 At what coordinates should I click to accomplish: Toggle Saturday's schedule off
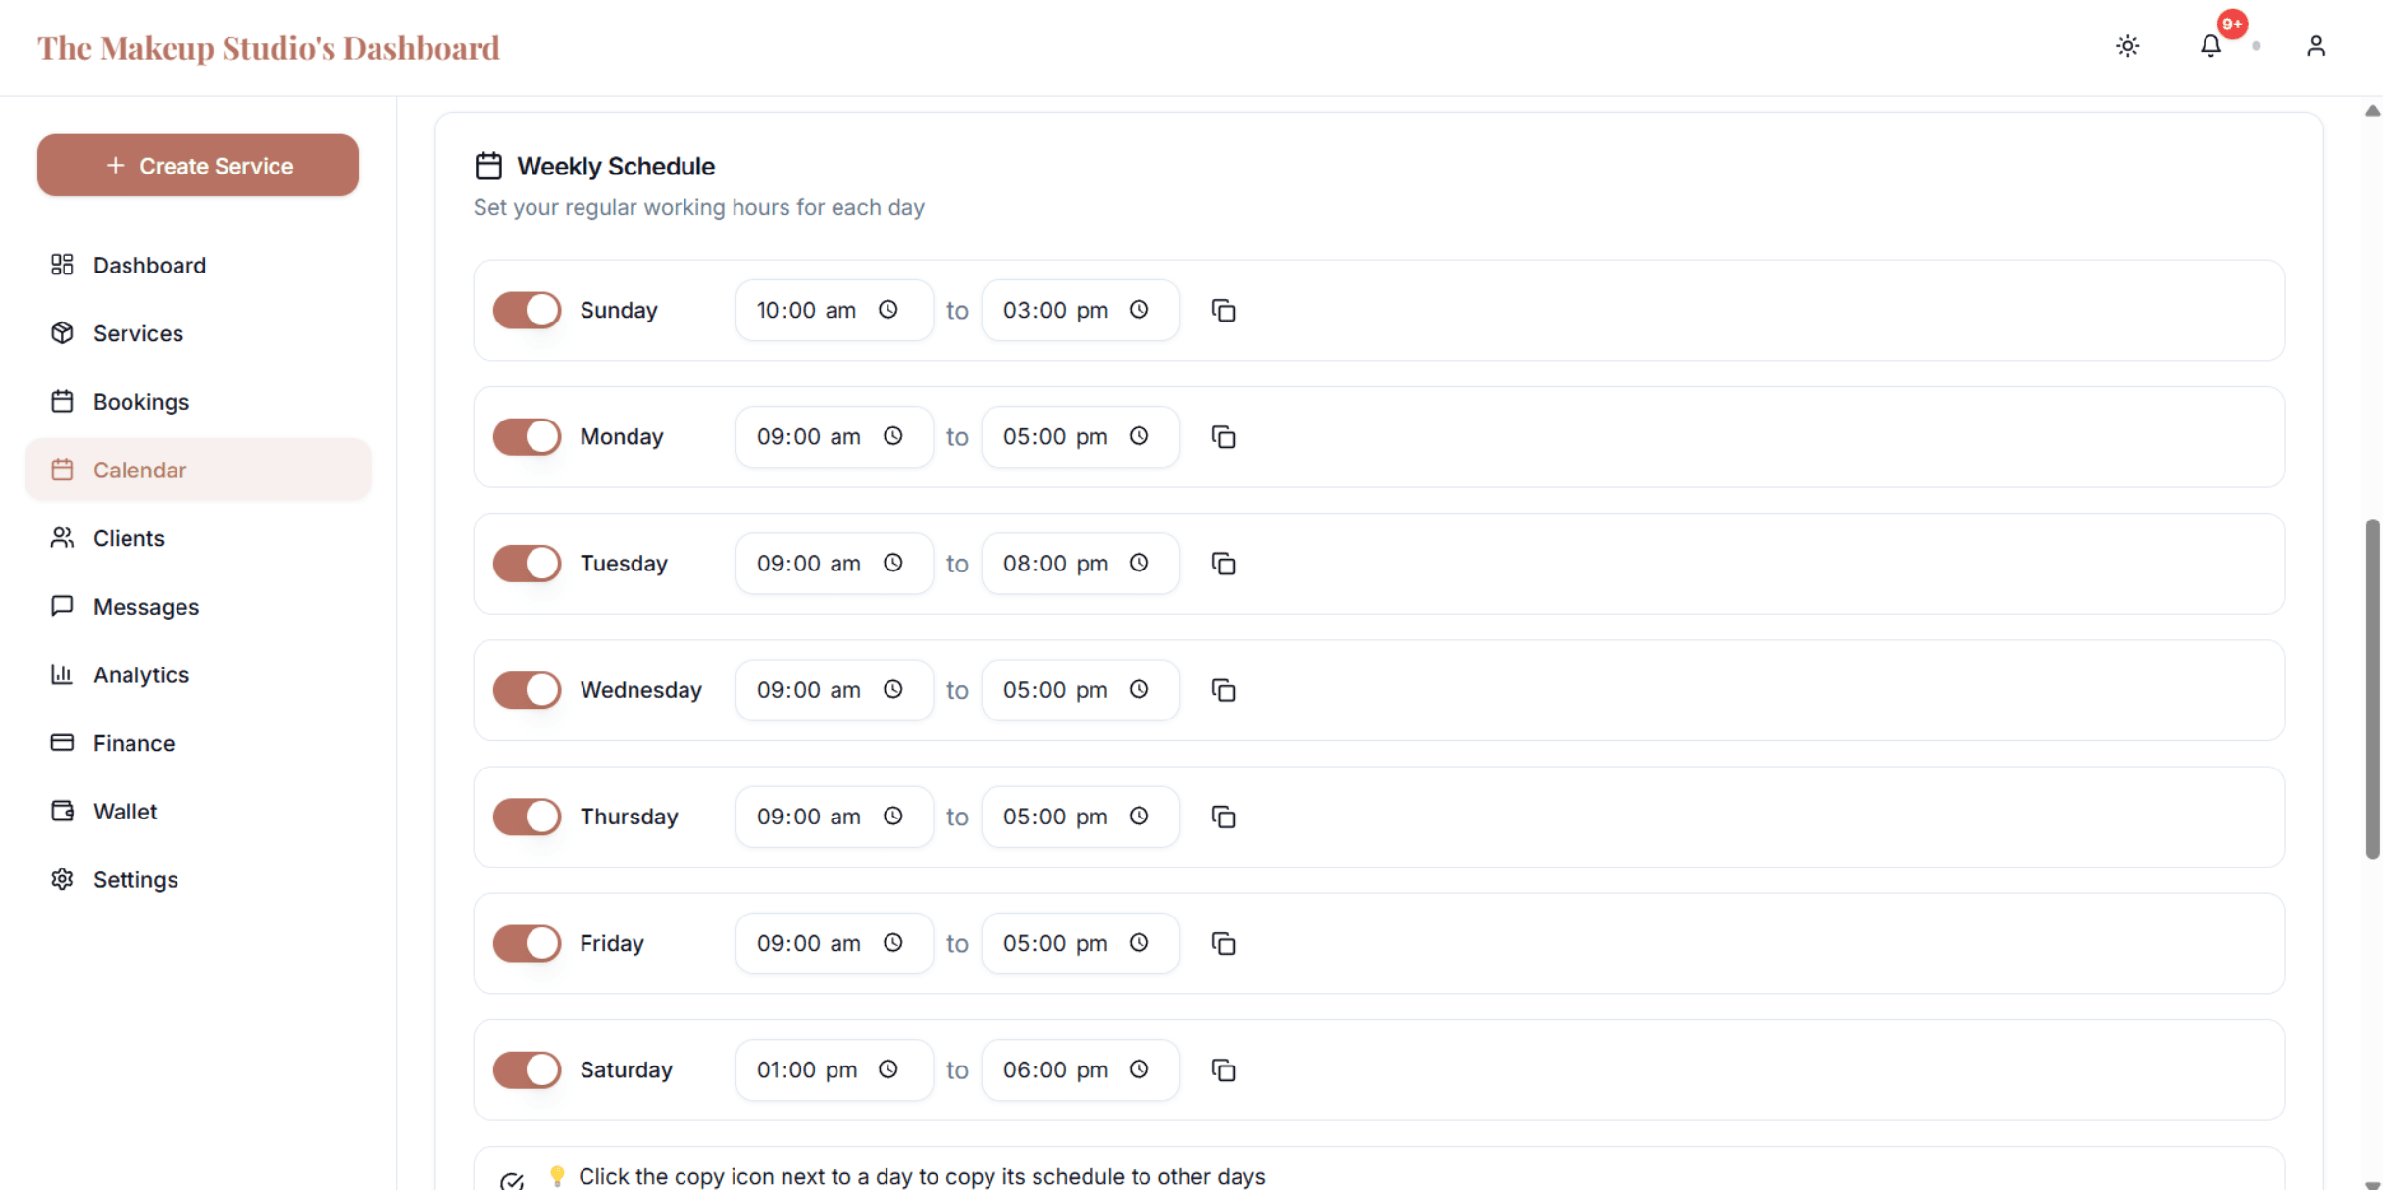pos(526,1070)
